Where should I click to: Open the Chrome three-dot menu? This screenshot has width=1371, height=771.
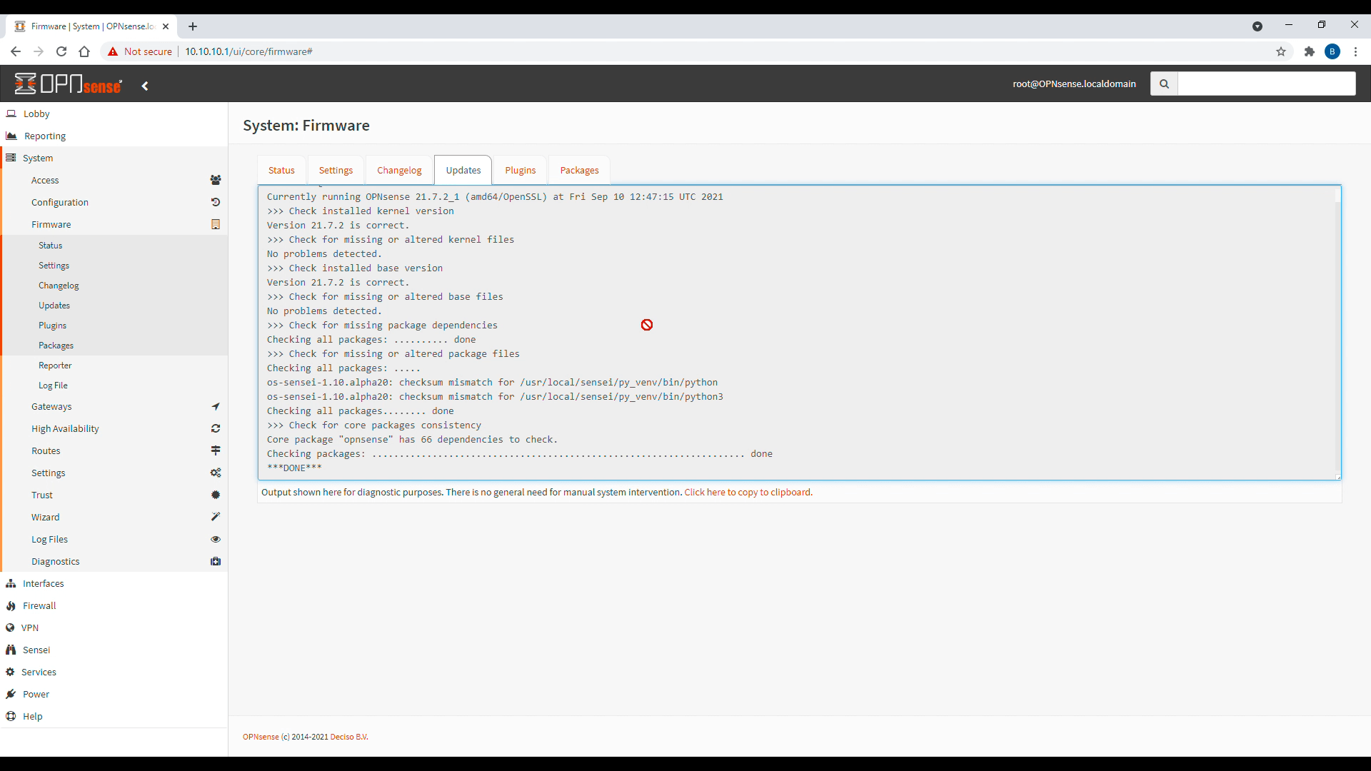(x=1355, y=51)
